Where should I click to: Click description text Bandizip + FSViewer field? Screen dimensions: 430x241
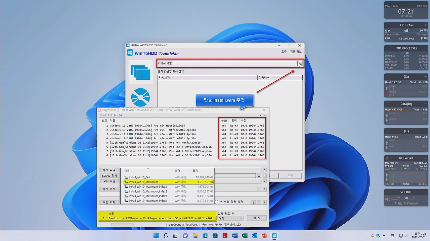click(162, 218)
